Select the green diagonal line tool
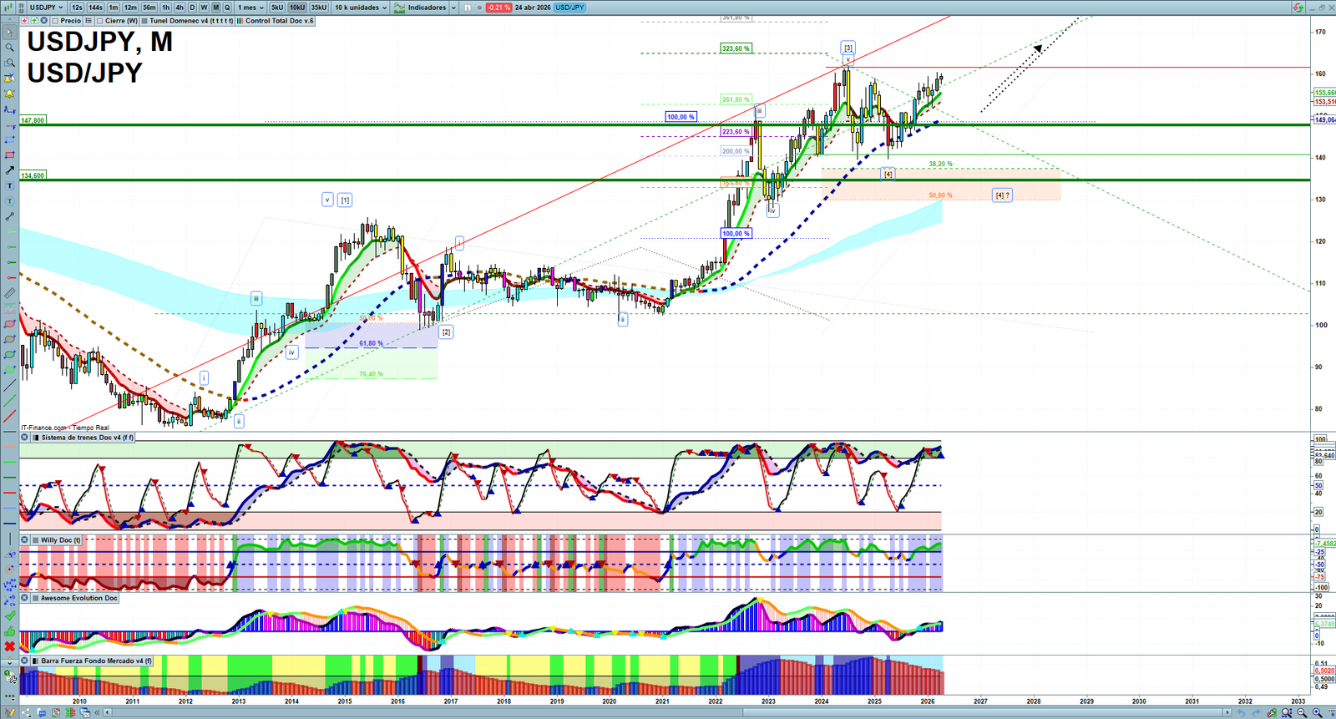Viewport: 1336px width, 719px height. point(10,401)
